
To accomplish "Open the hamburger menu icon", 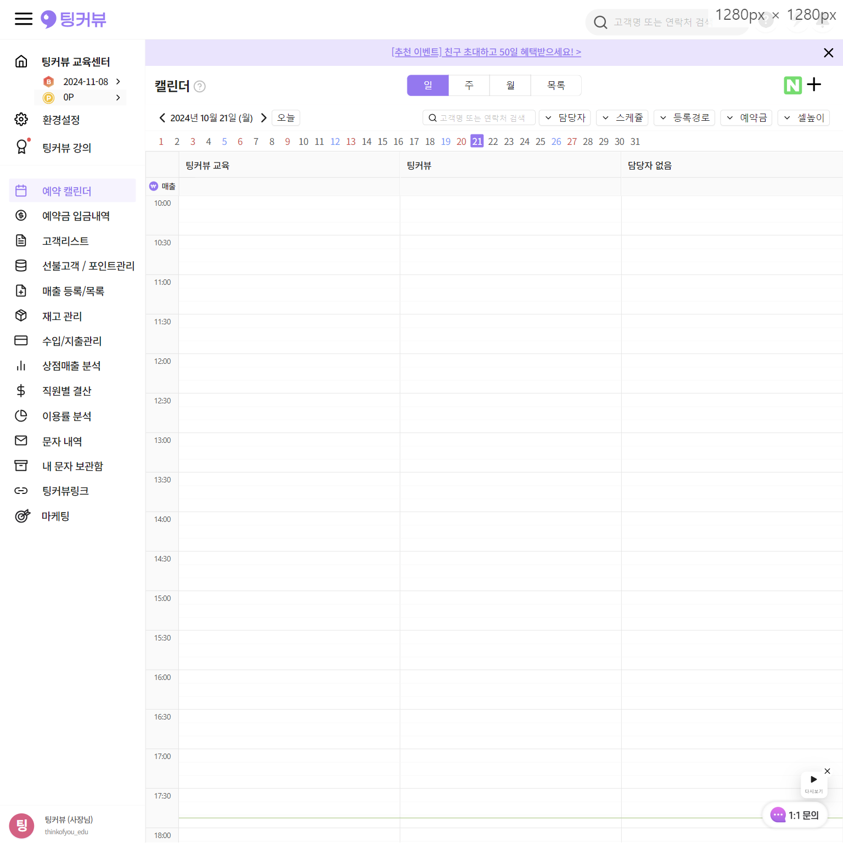I will click(x=24, y=19).
